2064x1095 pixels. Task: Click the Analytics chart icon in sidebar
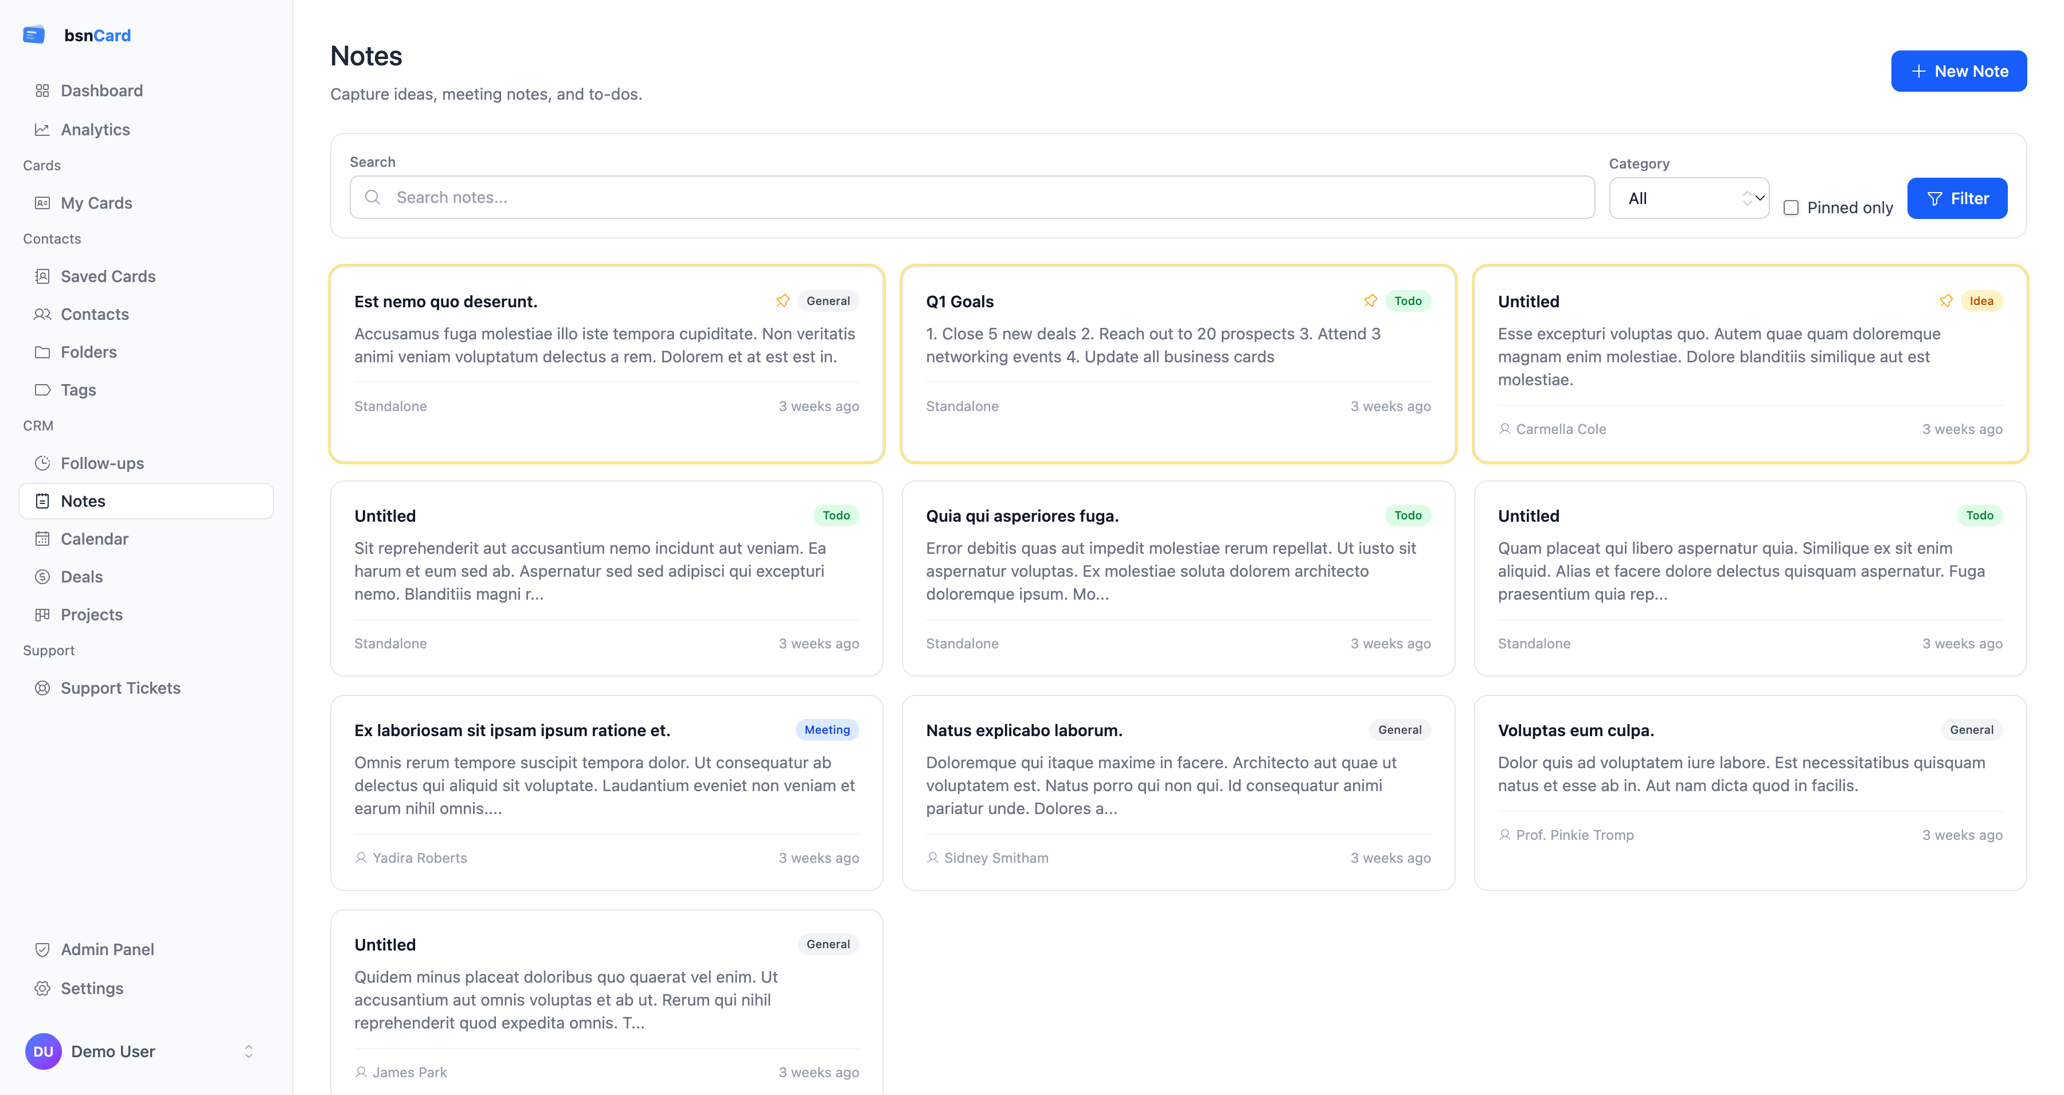point(42,130)
